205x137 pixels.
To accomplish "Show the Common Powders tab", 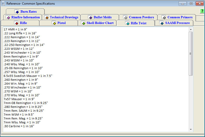I will [138, 17].
